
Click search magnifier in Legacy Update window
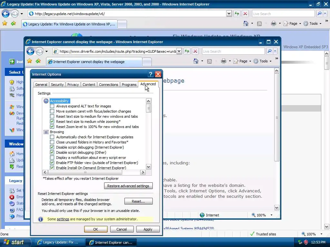pos(319,14)
